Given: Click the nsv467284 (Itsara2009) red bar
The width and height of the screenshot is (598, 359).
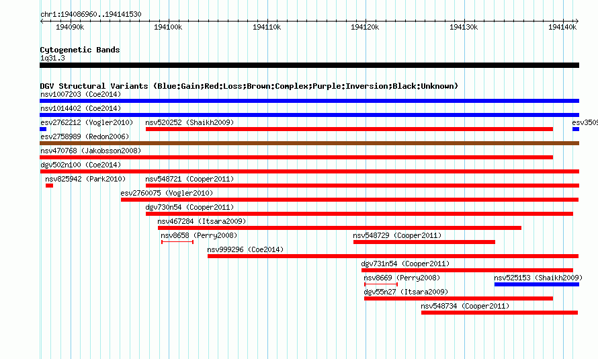Looking at the screenshot, I should tap(339, 228).
